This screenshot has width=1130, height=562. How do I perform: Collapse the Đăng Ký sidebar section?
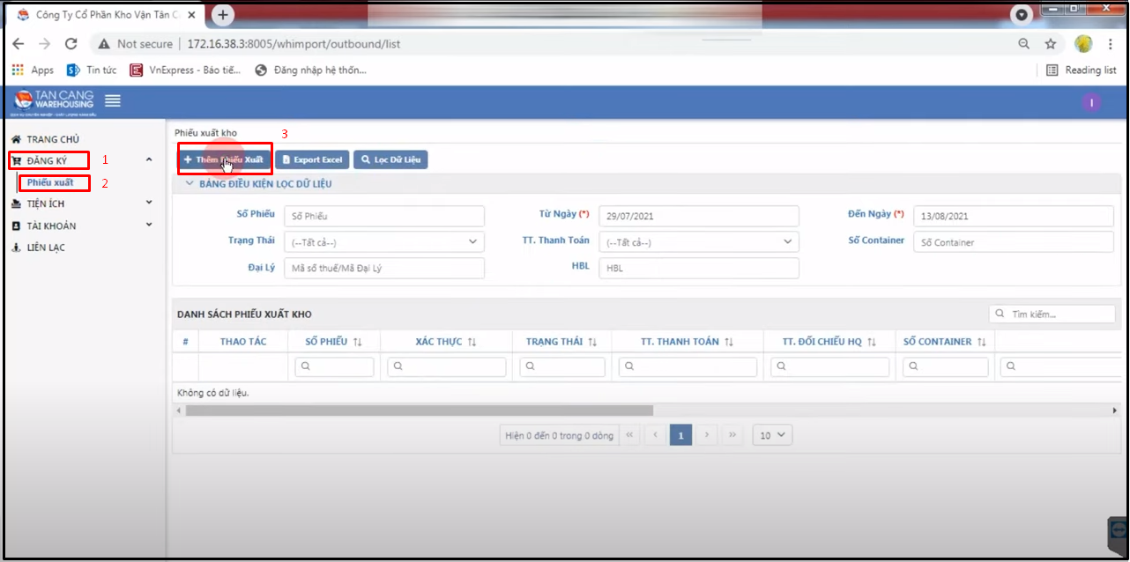[x=148, y=159]
